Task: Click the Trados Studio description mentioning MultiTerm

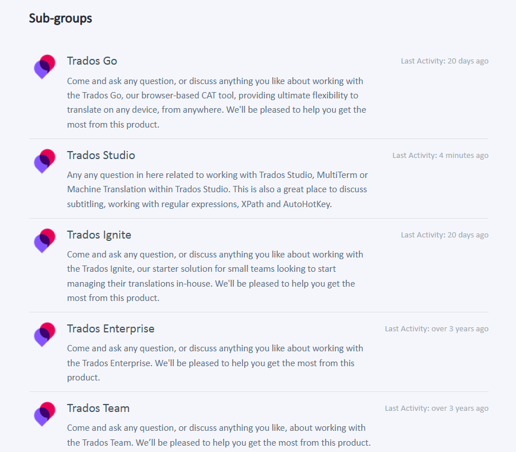Action: click(x=217, y=189)
